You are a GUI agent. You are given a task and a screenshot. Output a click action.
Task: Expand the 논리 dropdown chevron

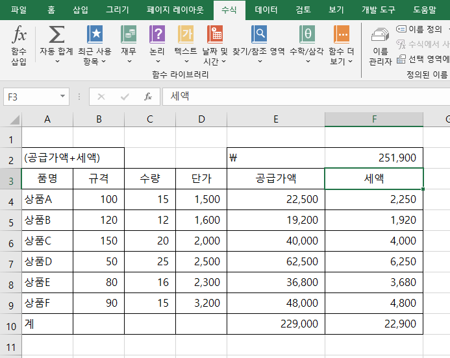[x=158, y=62]
